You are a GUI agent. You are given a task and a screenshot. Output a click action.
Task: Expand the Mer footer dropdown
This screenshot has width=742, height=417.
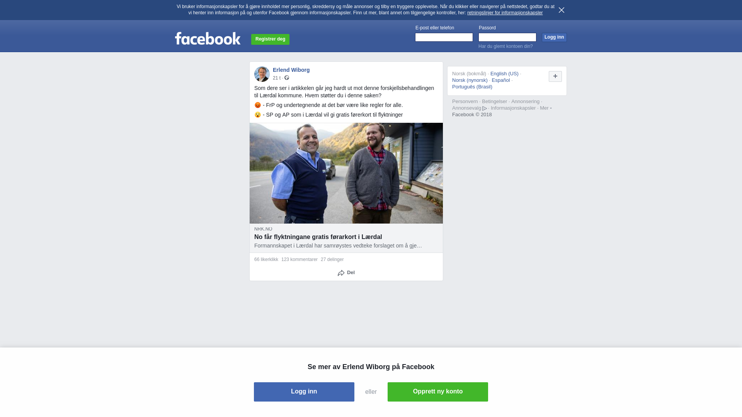pyautogui.click(x=546, y=108)
